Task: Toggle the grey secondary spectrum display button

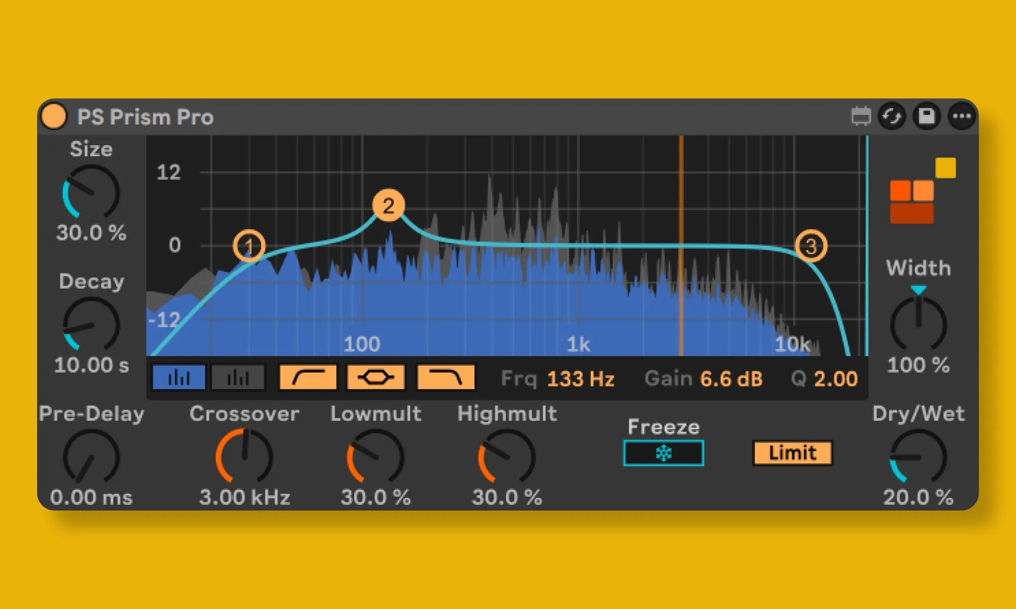Action: click(x=238, y=378)
